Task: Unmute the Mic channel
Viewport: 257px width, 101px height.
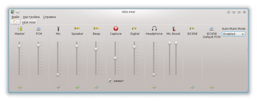Action: tap(58, 87)
